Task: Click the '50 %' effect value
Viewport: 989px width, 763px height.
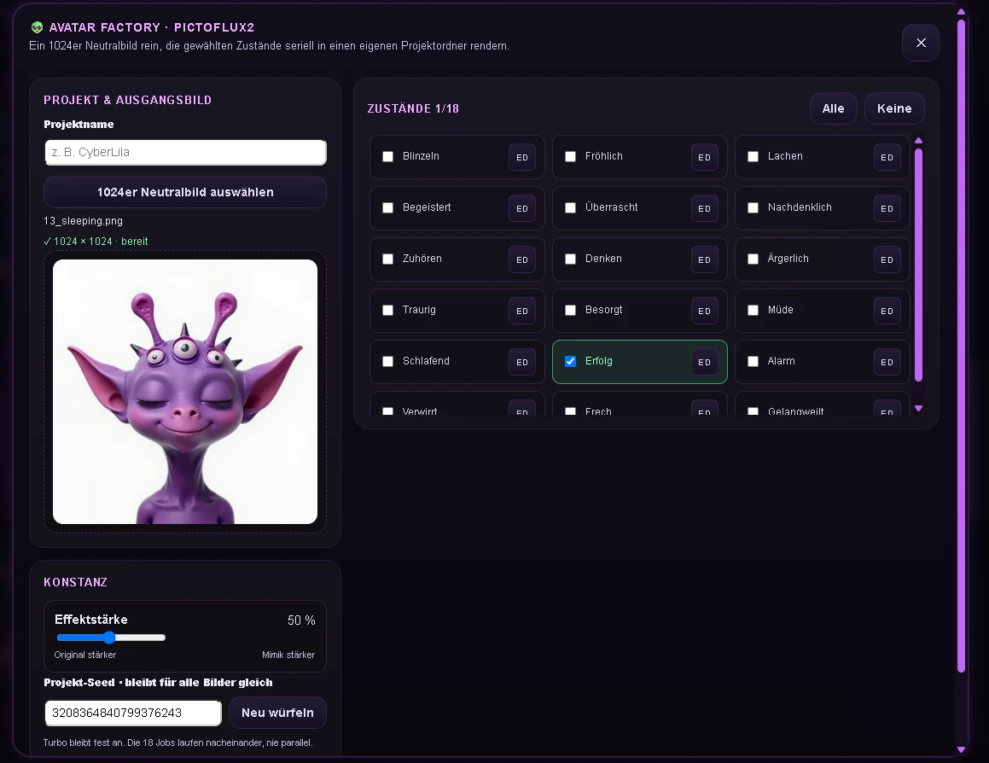Action: (x=301, y=620)
